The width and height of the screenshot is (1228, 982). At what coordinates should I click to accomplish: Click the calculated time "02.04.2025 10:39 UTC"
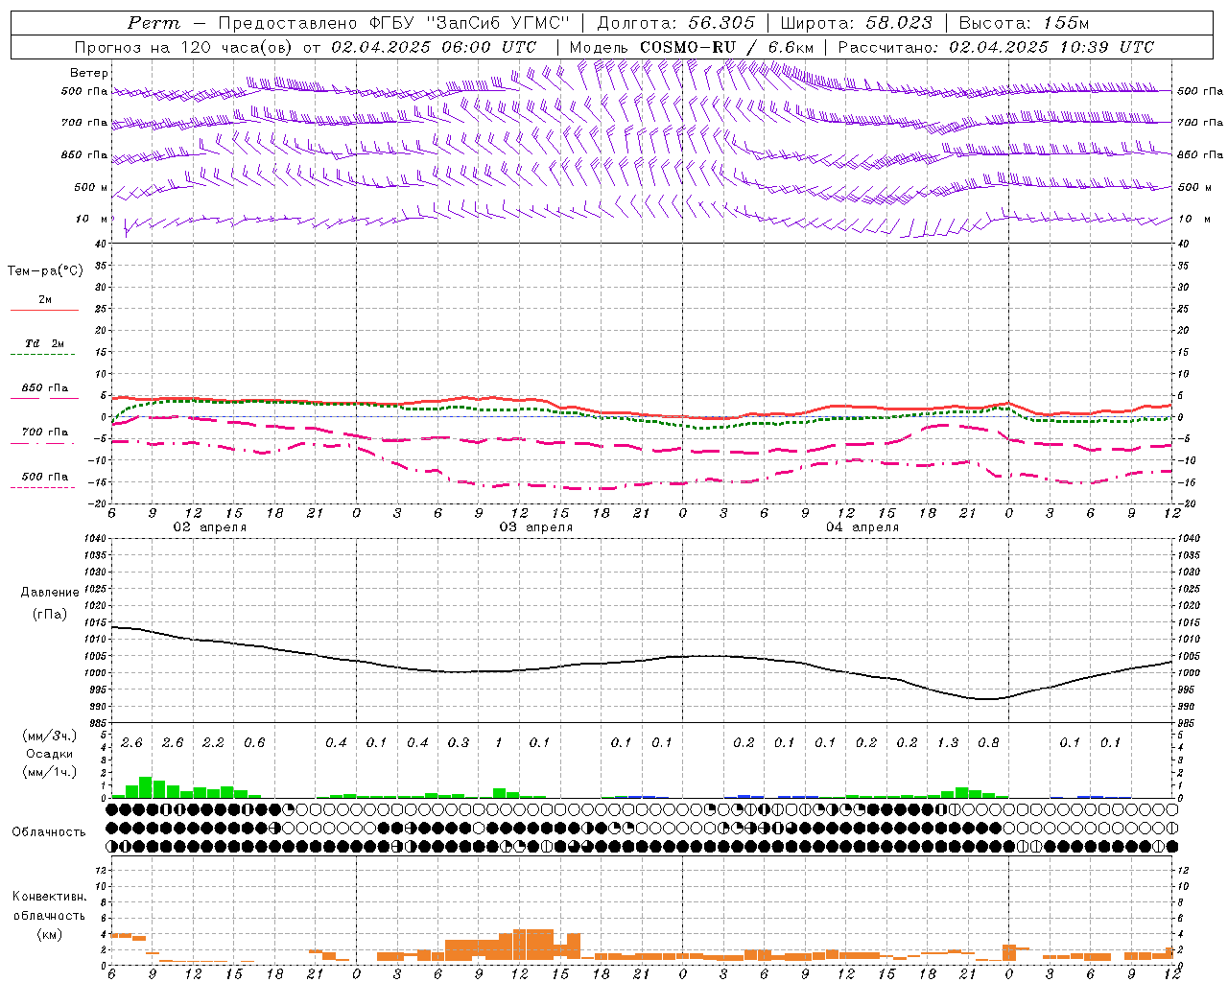1051,47
